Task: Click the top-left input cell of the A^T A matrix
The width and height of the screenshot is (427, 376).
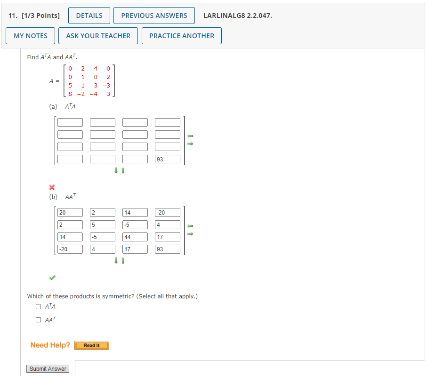Action: pyautogui.click(x=70, y=122)
